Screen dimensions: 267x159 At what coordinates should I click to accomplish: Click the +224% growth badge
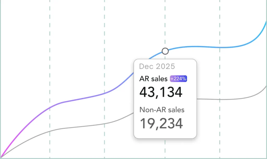179,79
